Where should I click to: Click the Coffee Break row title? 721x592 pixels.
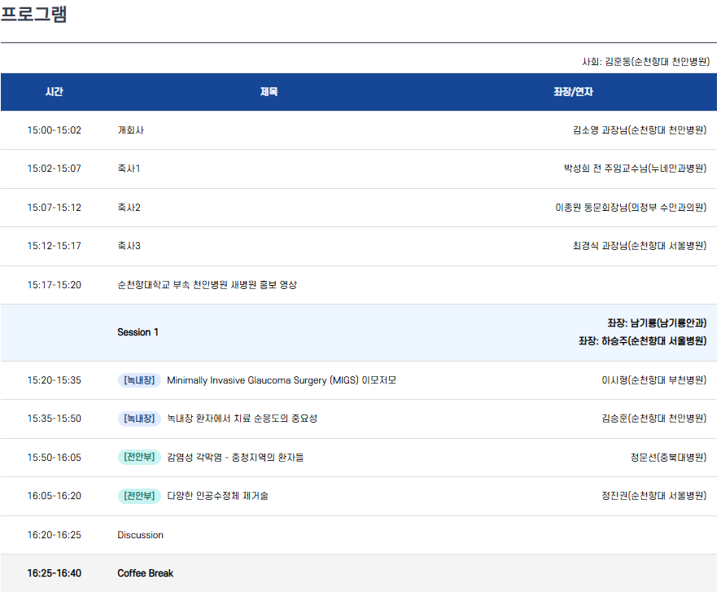[145, 573]
